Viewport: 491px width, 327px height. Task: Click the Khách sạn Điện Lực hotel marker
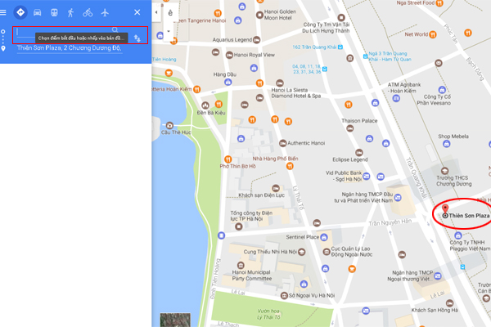(276, 188)
